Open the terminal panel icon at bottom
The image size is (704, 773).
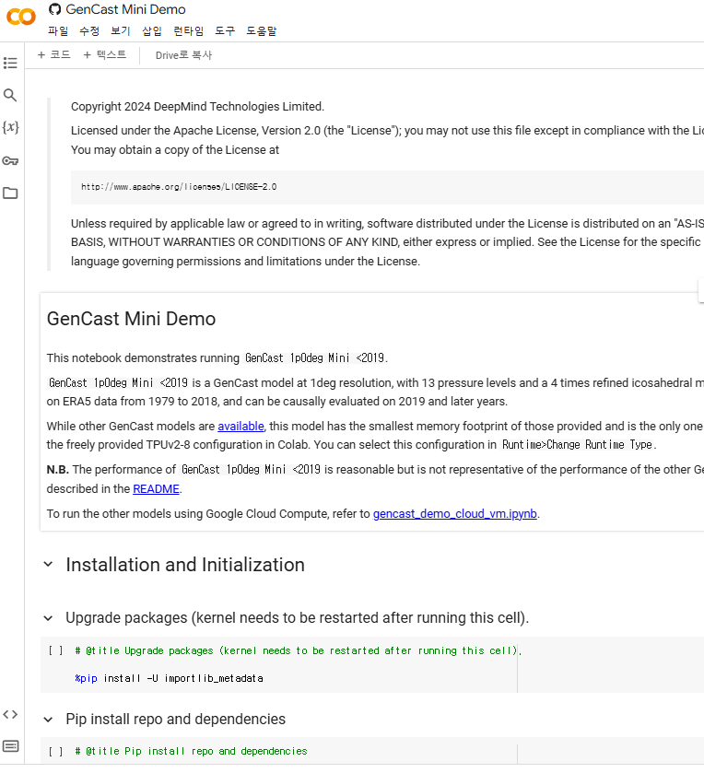pos(10,746)
